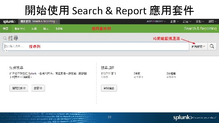Click the Search & Reporting title on the green bar
219x123 pixels.
point(200,29)
